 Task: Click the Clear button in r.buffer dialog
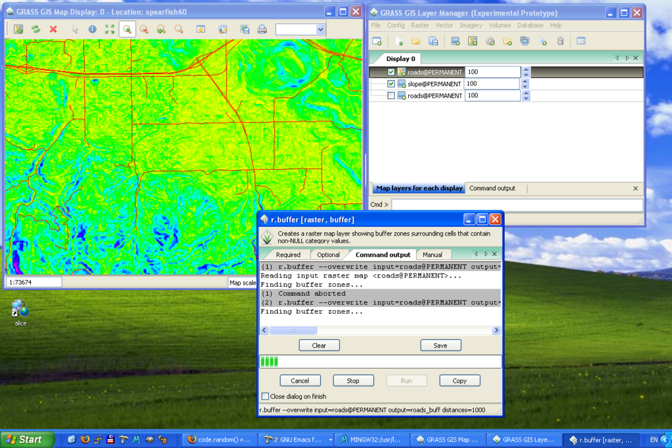[320, 345]
